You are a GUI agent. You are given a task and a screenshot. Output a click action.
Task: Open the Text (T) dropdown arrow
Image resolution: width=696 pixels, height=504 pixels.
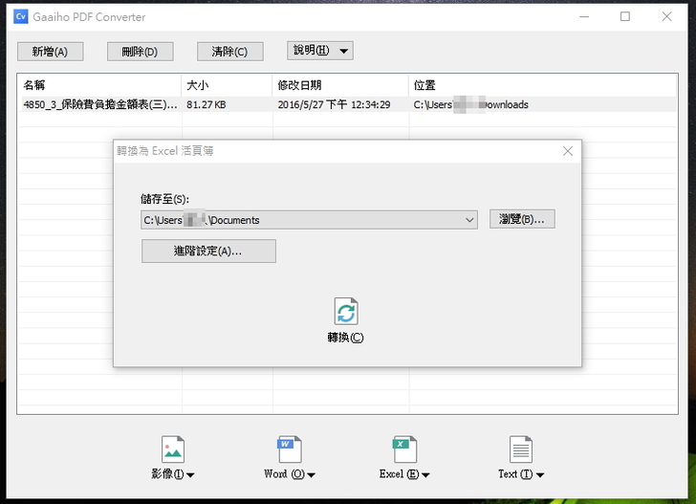pyautogui.click(x=540, y=475)
